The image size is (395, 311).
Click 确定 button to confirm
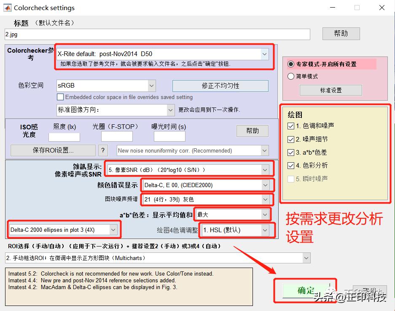pyautogui.click(x=306, y=290)
